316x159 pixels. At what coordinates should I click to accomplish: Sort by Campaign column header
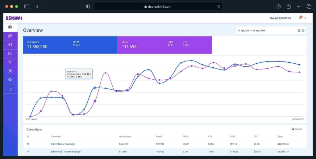[56, 137]
